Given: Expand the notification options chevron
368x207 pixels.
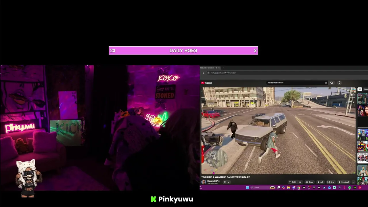Looking at the screenshot, I should click(x=229, y=182).
